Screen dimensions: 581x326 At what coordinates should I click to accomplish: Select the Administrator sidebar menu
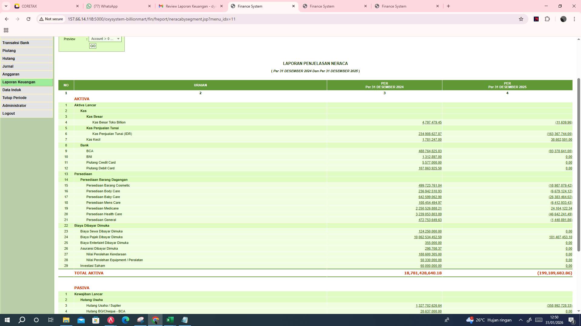tap(14, 105)
